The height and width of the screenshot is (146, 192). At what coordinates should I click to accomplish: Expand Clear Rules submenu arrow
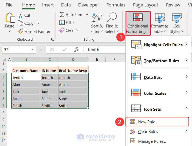(187, 131)
